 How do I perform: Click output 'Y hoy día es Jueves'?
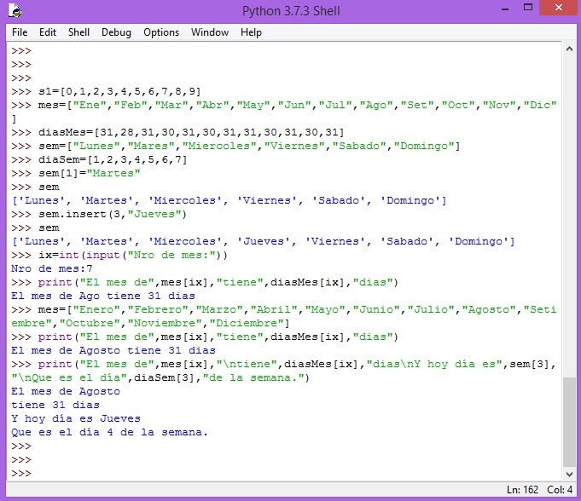tap(76, 418)
